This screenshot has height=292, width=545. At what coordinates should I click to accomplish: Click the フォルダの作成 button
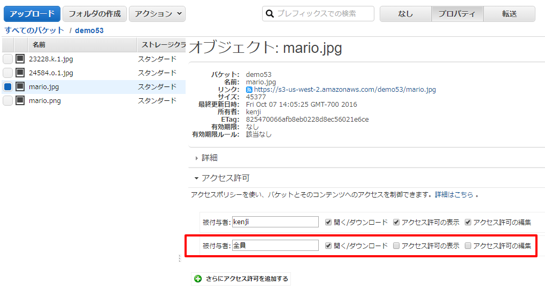click(x=95, y=14)
